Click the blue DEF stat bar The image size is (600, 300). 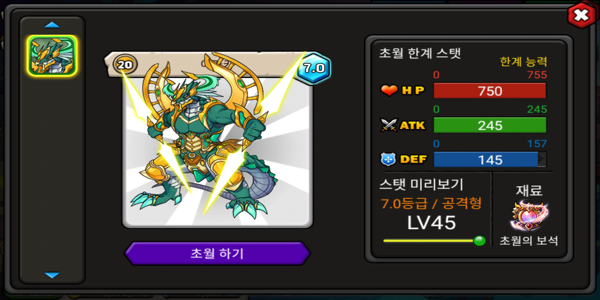click(490, 159)
